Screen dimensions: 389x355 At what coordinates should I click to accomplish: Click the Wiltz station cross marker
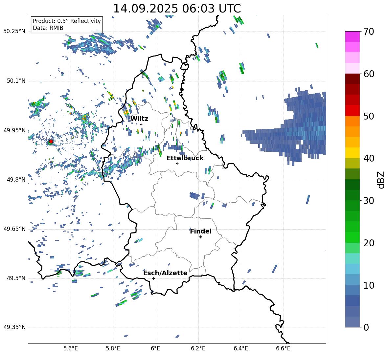click(x=141, y=124)
